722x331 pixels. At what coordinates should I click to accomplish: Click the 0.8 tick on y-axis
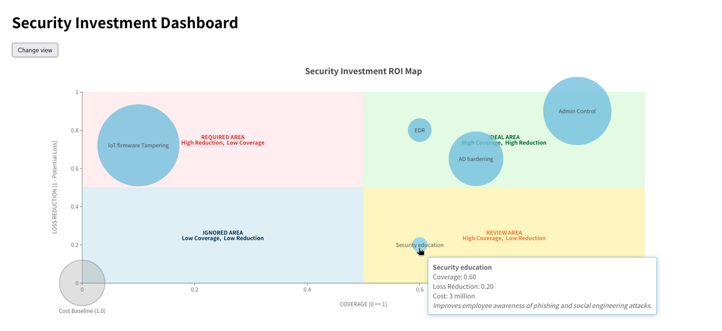point(74,130)
